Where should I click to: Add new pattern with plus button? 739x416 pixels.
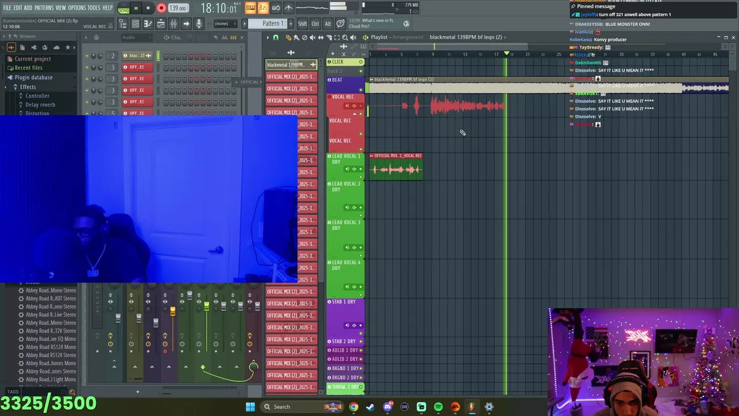pos(290,24)
